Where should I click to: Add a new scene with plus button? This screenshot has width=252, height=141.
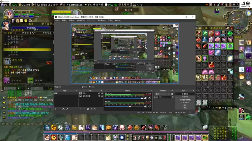click(56, 109)
